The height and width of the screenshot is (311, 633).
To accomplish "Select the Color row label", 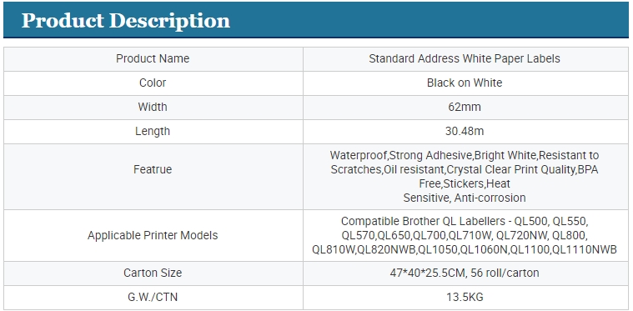I will tap(153, 83).
